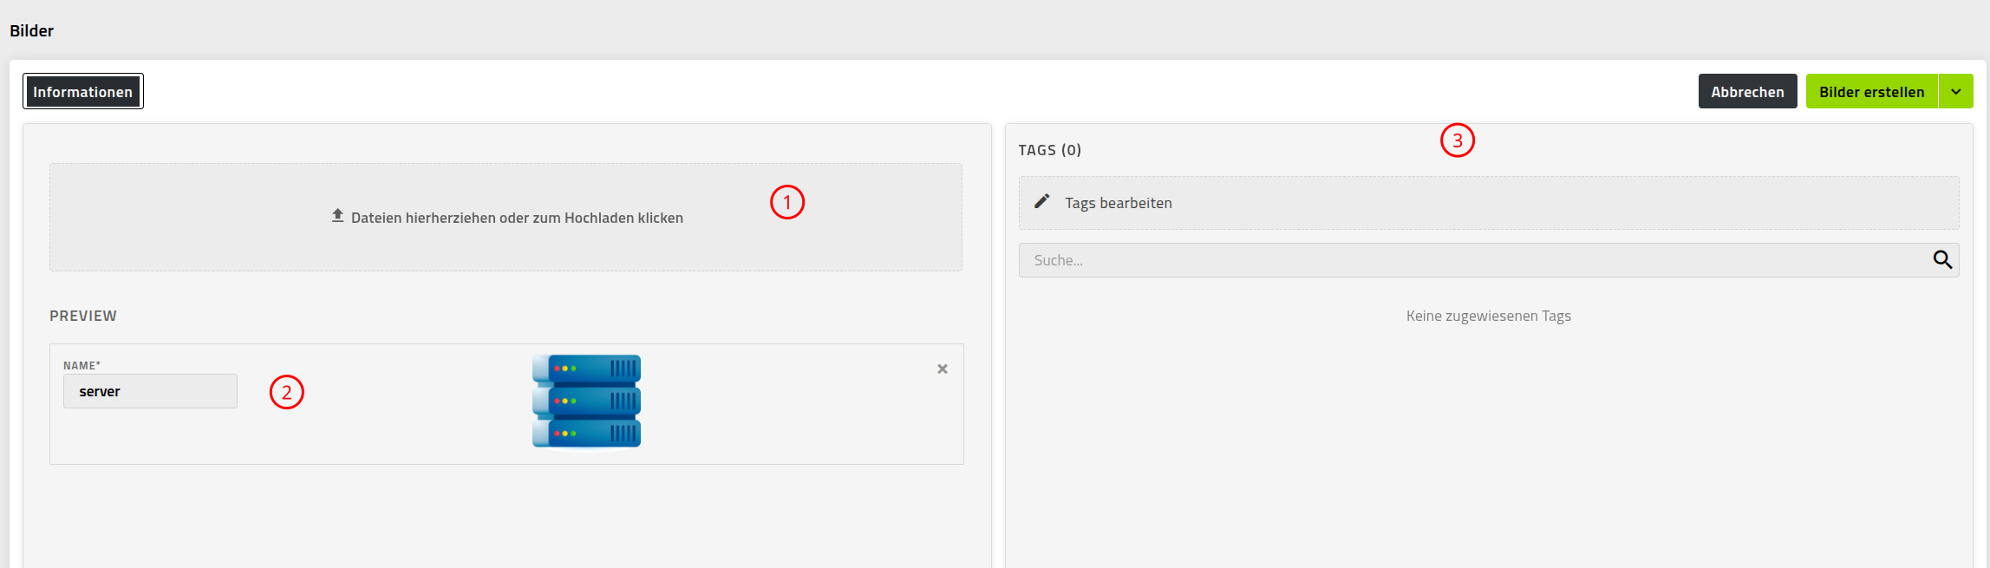Click the red circled number 1 marker
1990x568 pixels.
pos(787,202)
